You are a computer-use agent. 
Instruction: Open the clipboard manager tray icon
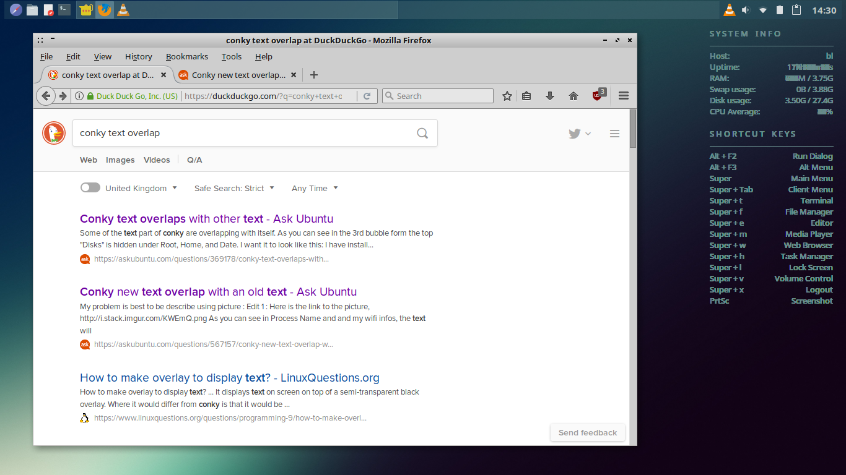pos(797,10)
